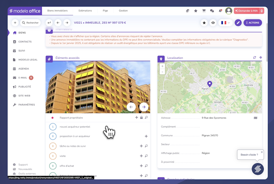Add a proposition à un acquéreur
Viewport: 274px width, 184px height.
146,136
